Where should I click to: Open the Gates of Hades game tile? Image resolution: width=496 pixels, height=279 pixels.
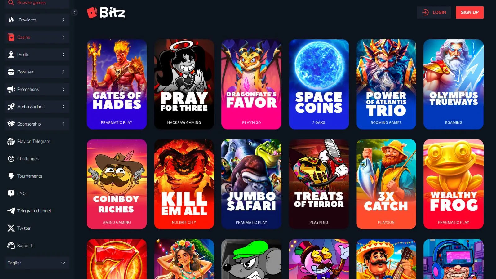click(x=117, y=84)
